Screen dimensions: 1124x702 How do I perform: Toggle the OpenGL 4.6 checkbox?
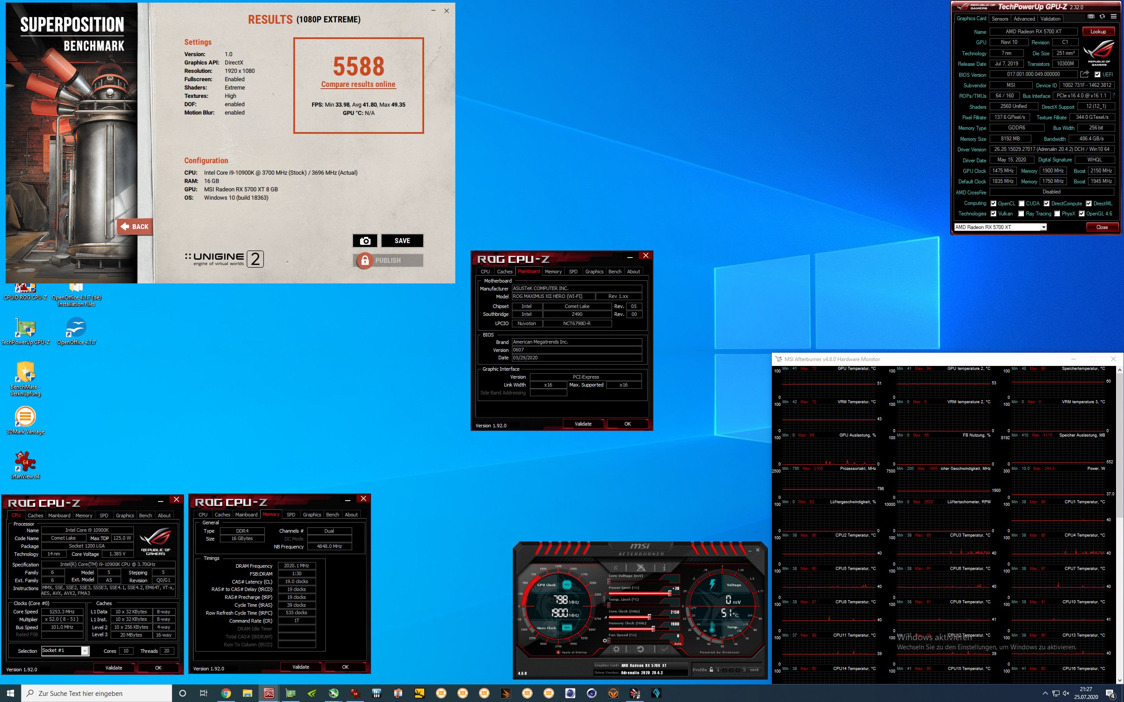[1082, 214]
